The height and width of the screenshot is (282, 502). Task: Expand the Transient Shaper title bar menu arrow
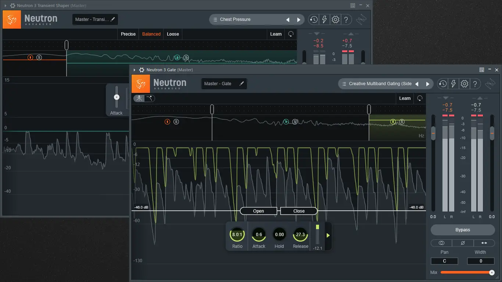[x=5, y=6]
